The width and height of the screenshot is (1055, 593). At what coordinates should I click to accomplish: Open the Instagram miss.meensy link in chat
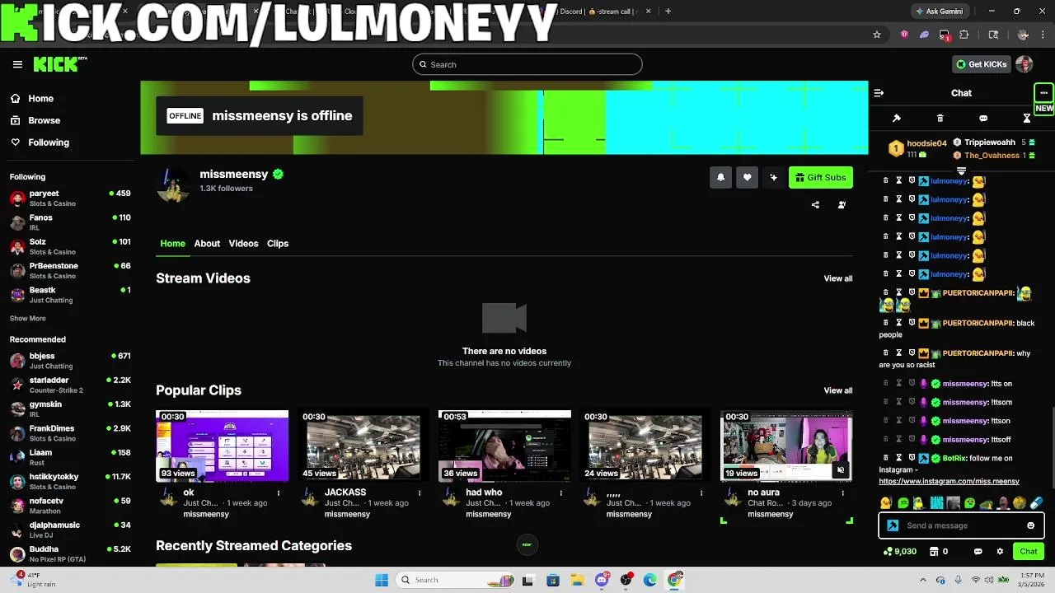pyautogui.click(x=949, y=482)
